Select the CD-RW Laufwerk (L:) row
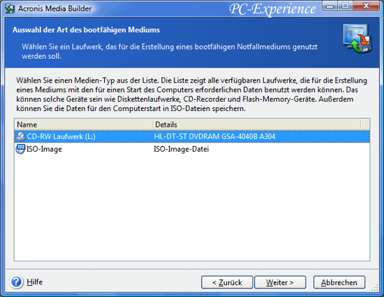 click(x=192, y=136)
